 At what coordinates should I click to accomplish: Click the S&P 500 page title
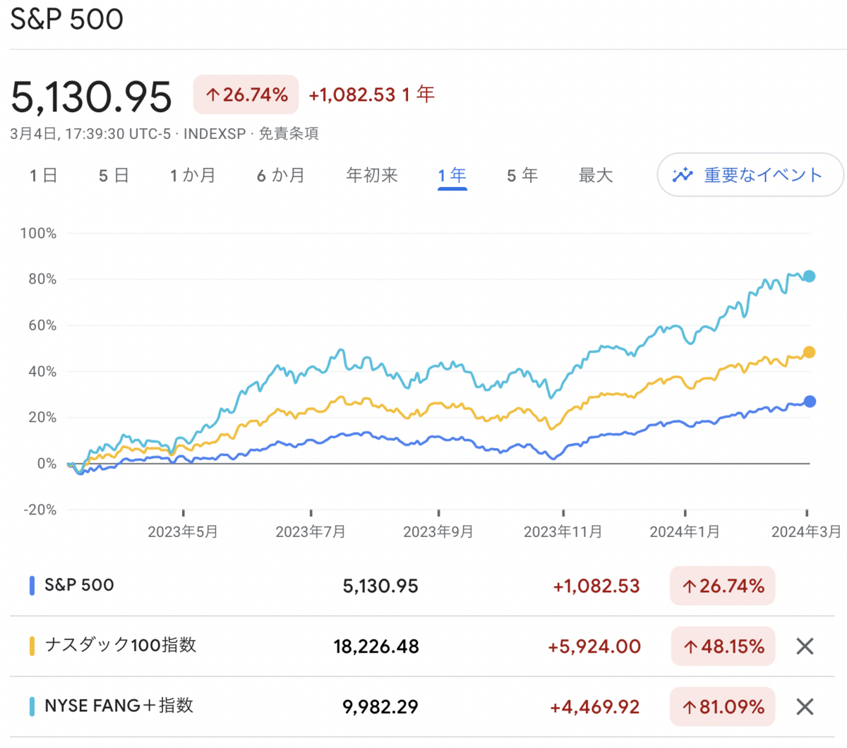(x=67, y=19)
